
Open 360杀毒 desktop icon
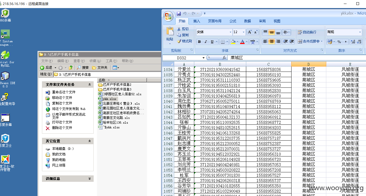pos(5,15)
